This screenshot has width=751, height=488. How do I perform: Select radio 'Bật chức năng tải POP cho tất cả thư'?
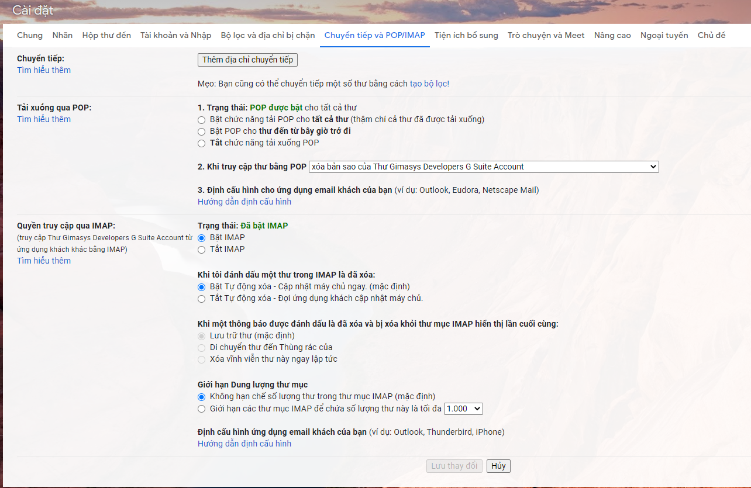click(x=201, y=120)
